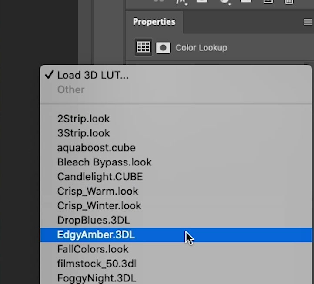Apply the Crisp_Warm.look preset
314x284 pixels.
[x=97, y=191]
